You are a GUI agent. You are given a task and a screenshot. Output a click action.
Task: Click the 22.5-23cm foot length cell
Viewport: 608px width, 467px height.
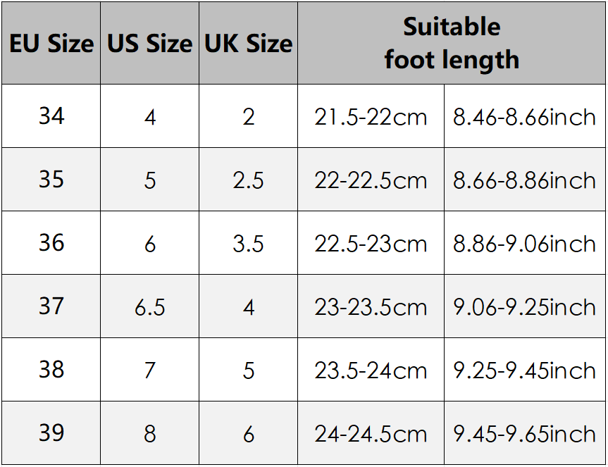[371, 244]
